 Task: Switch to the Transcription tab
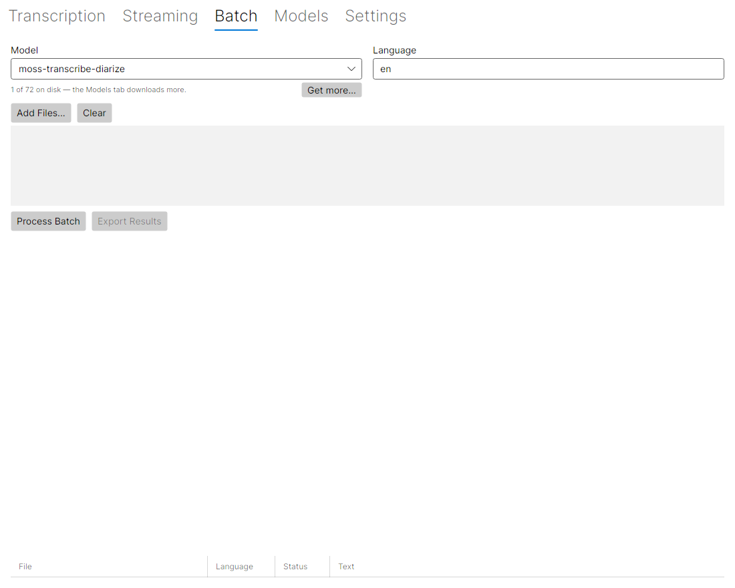(x=57, y=16)
